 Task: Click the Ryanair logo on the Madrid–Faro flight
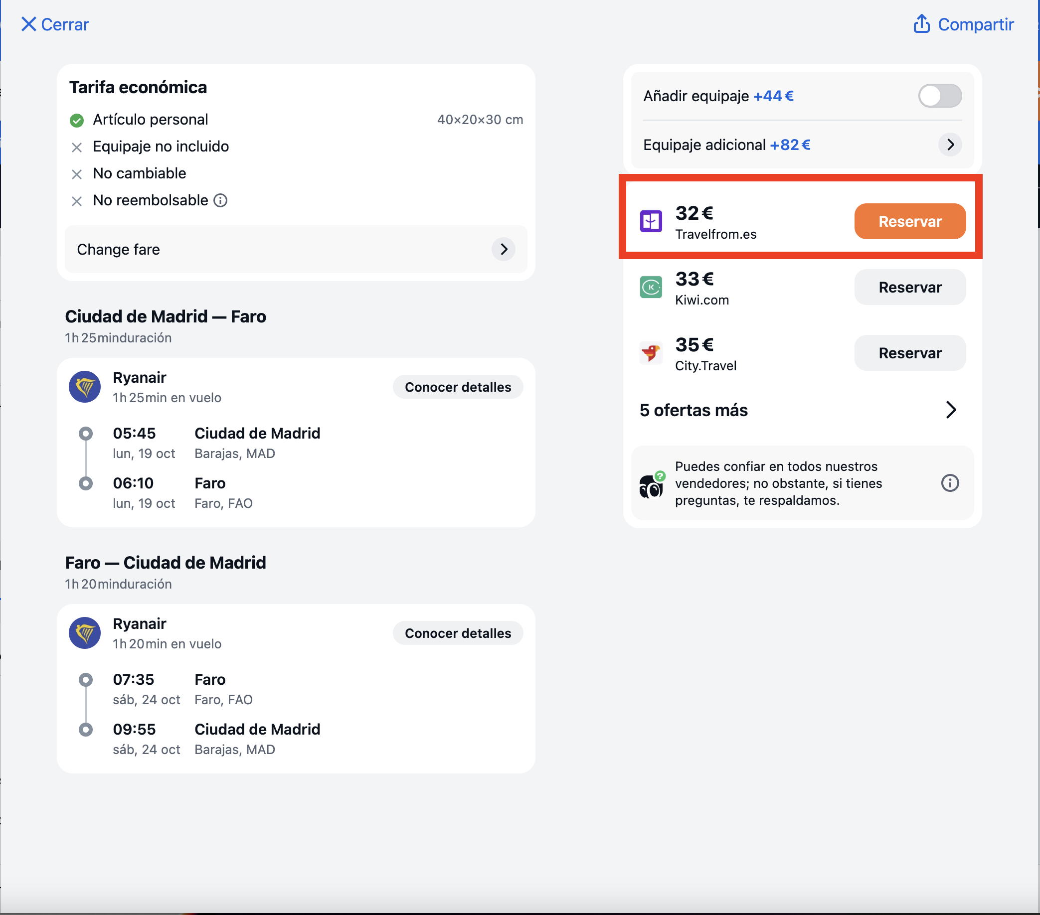coord(84,387)
